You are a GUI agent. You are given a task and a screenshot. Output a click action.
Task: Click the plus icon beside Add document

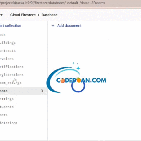click(x=53, y=26)
